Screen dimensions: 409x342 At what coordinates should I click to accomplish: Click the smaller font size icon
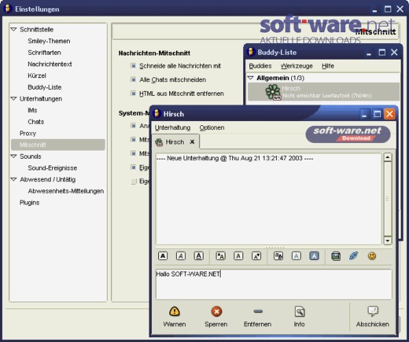[256, 256]
